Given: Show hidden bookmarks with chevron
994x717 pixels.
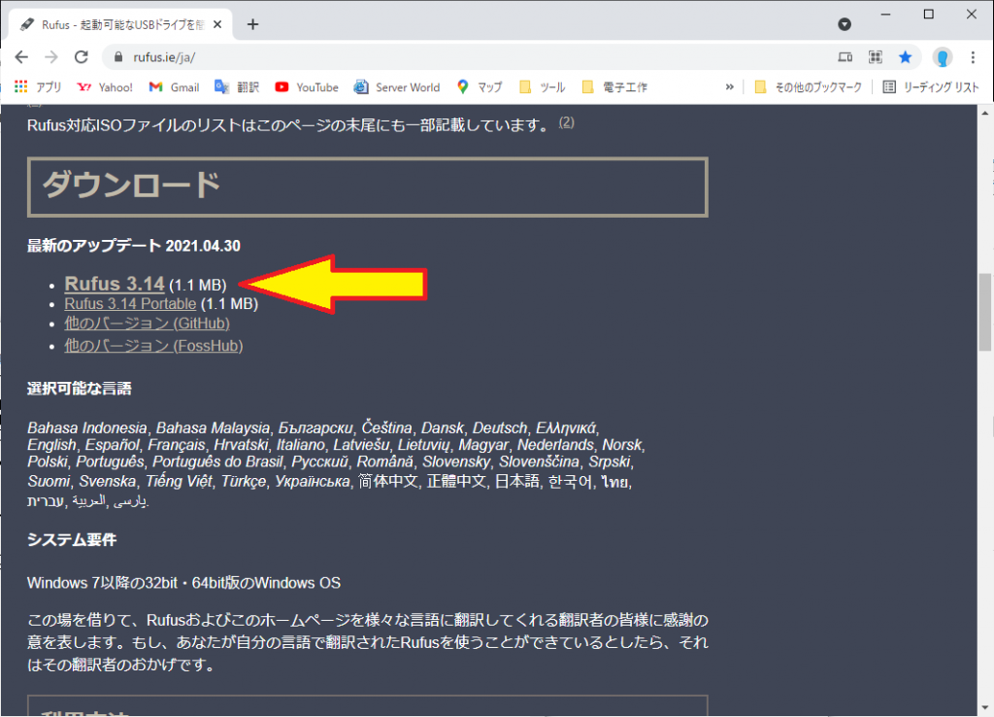Looking at the screenshot, I should pos(730,86).
